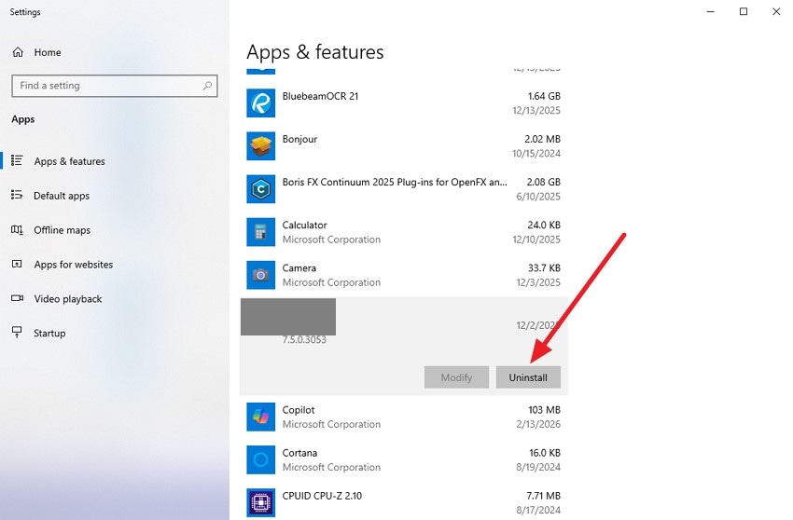Click the Default apps sidebar icon
The height and width of the screenshot is (520, 793).
tap(17, 195)
